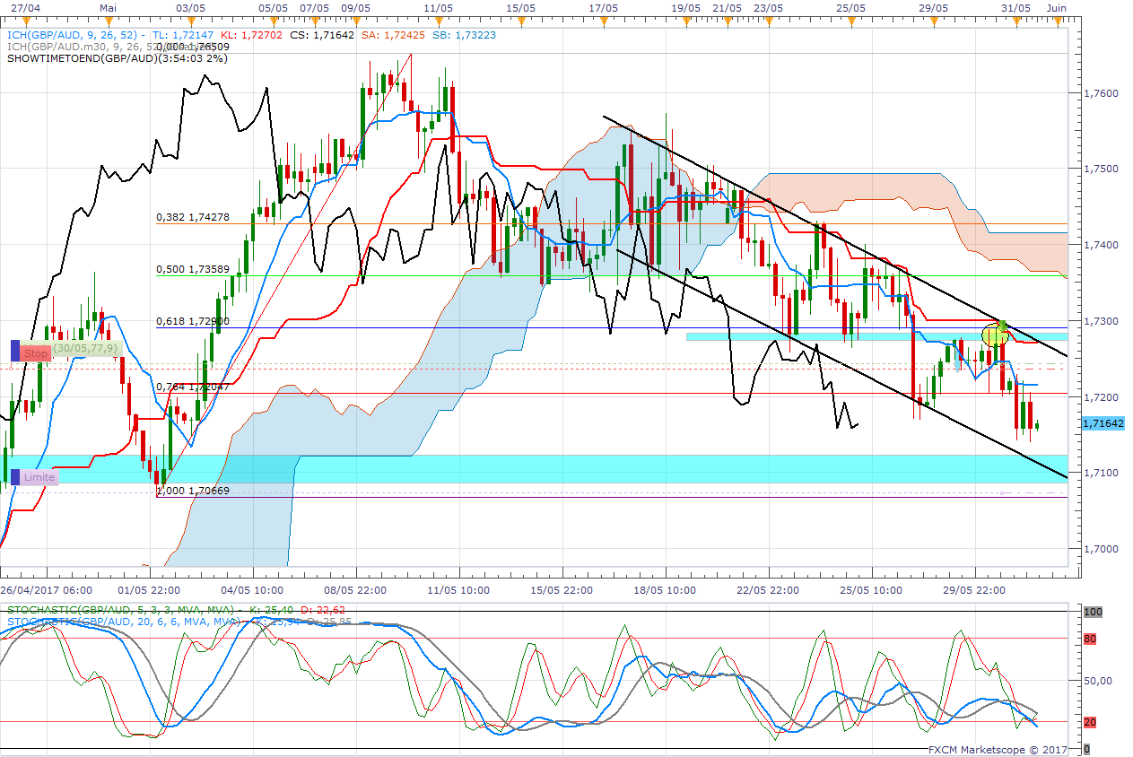1133x757 pixels.
Task: Click the 1,000 1,70669 Fibonacci level label
Action: click(193, 492)
